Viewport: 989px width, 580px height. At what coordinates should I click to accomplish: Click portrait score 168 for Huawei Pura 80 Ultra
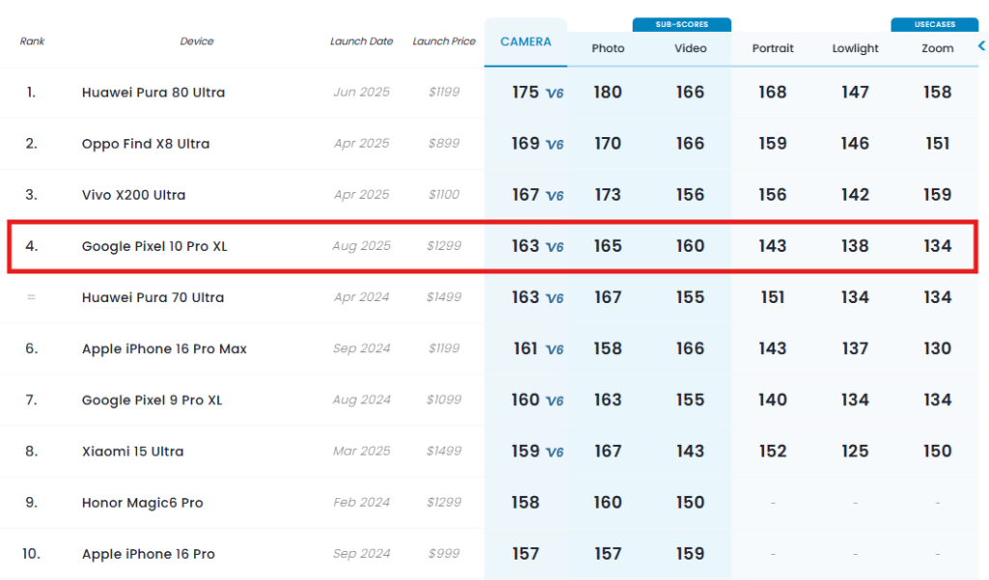click(x=773, y=92)
